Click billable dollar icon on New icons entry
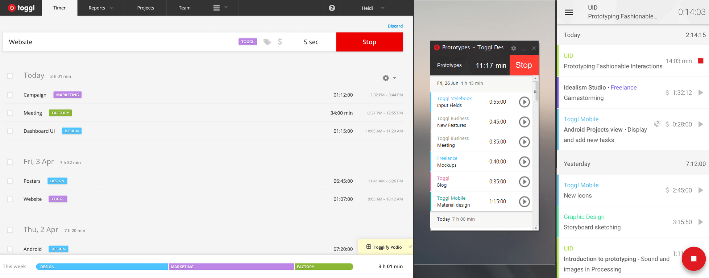Image resolution: width=709 pixels, height=278 pixels. [x=667, y=190]
